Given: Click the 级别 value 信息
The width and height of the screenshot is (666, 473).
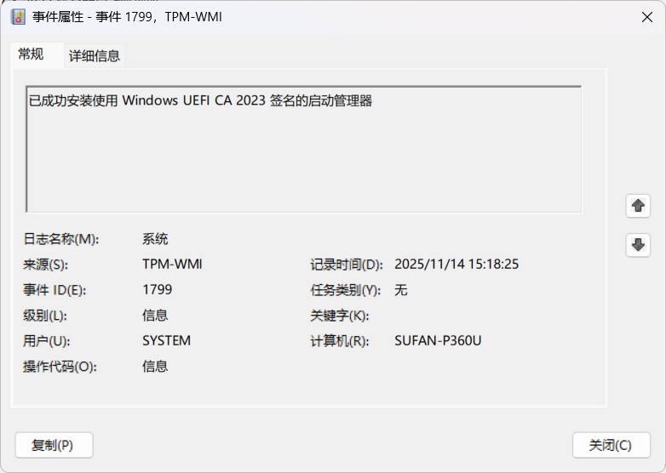Looking at the screenshot, I should point(155,316).
